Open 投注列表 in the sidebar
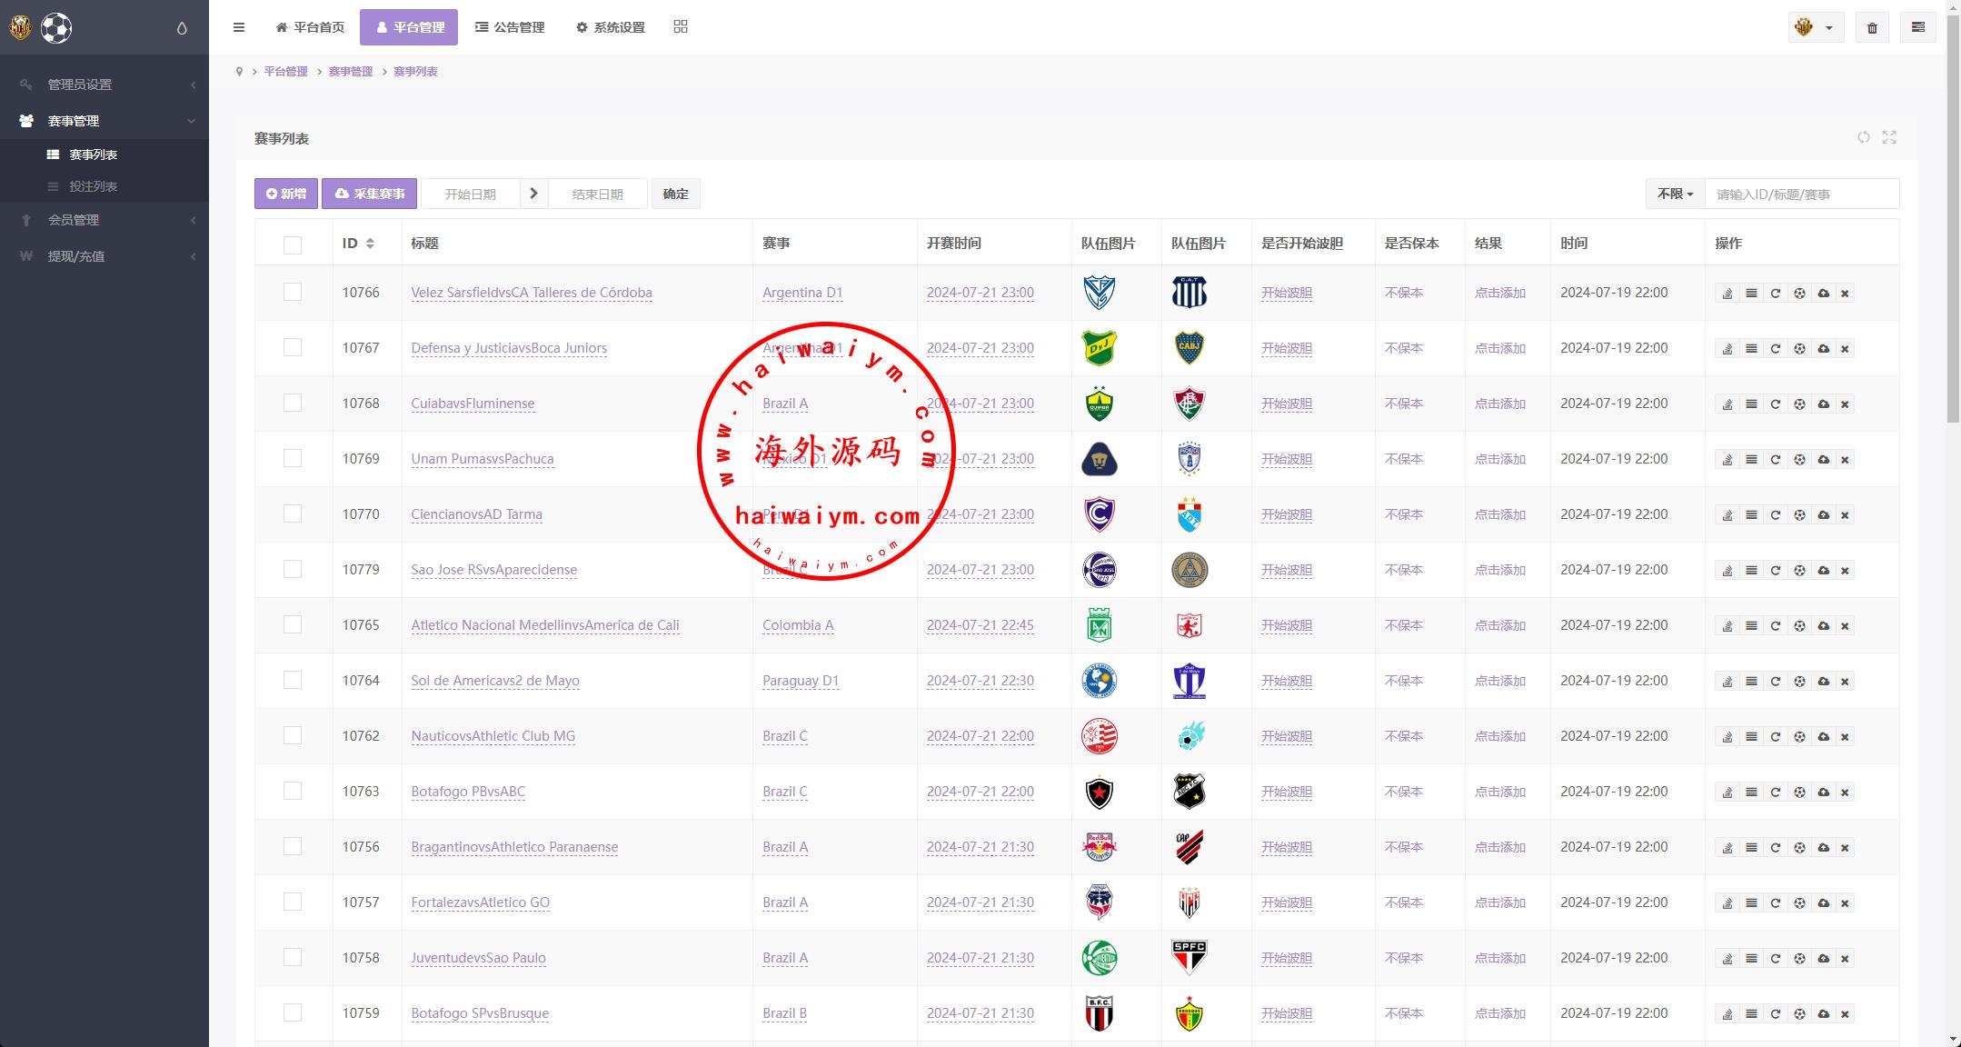Screen dimensions: 1961x1047 click(93, 186)
